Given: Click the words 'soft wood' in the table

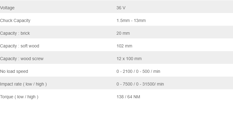Looking at the screenshot, I should pos(30,46).
